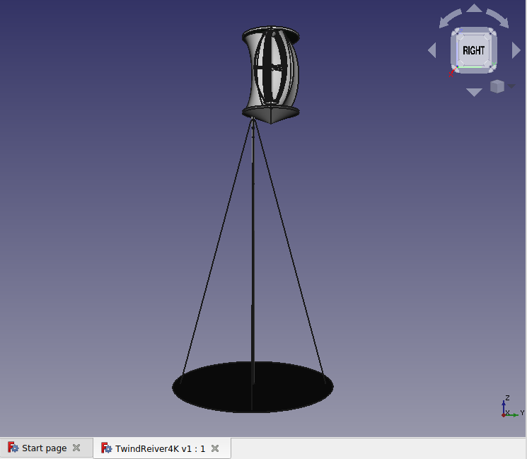
Task: Click bottom-right corner of the navigation cube
Action: 492,68
